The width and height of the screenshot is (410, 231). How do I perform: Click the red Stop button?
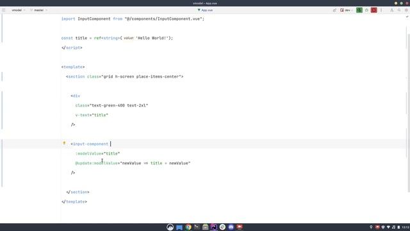374,10
